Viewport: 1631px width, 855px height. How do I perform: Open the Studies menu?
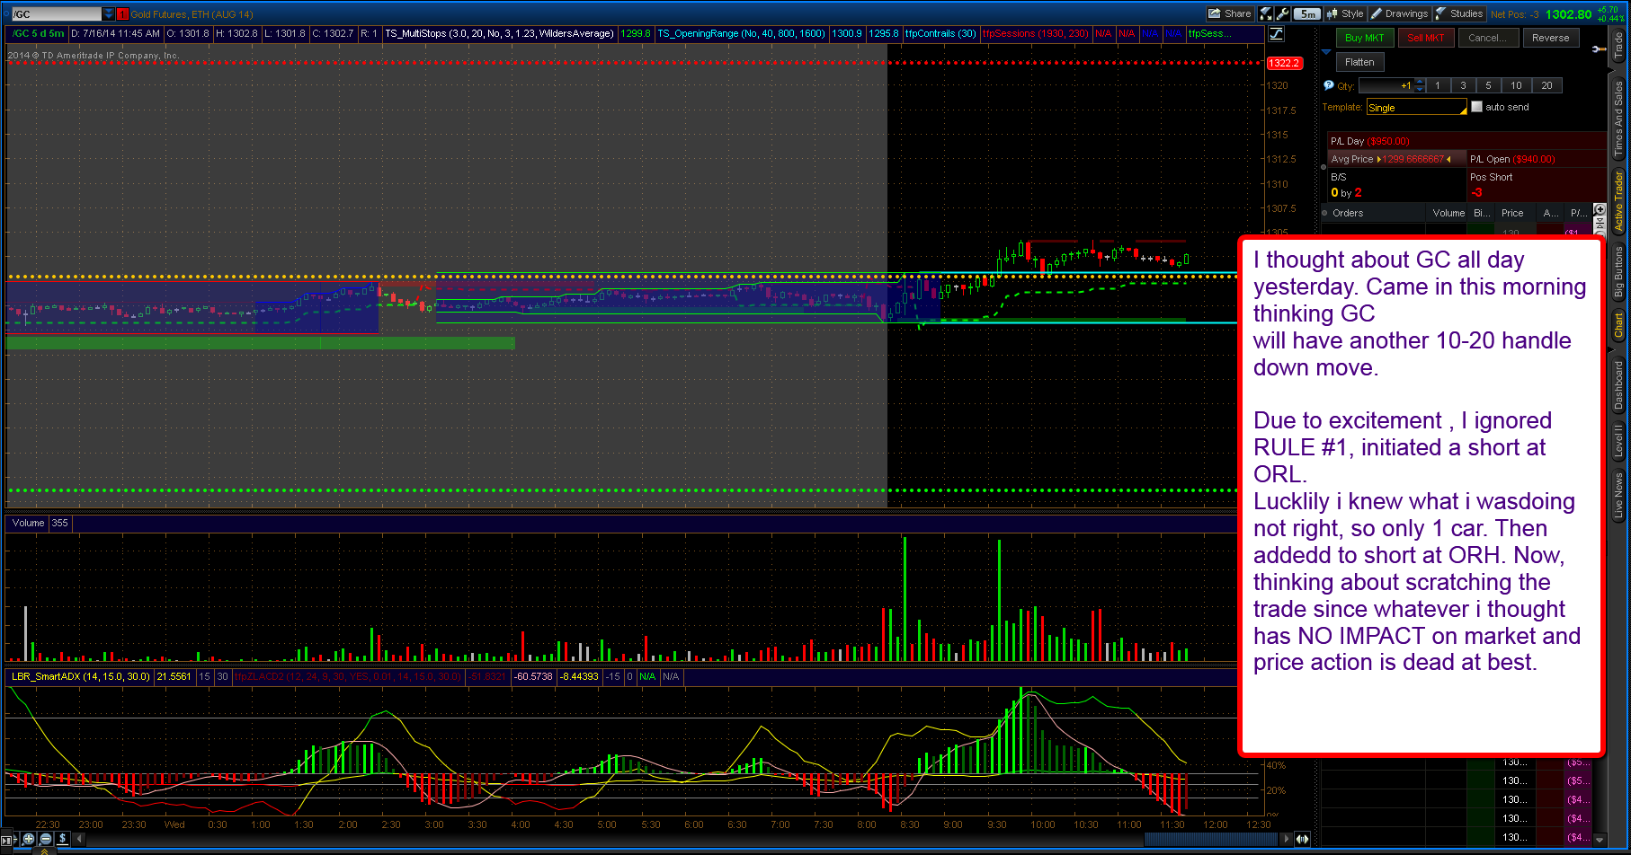click(x=1459, y=13)
